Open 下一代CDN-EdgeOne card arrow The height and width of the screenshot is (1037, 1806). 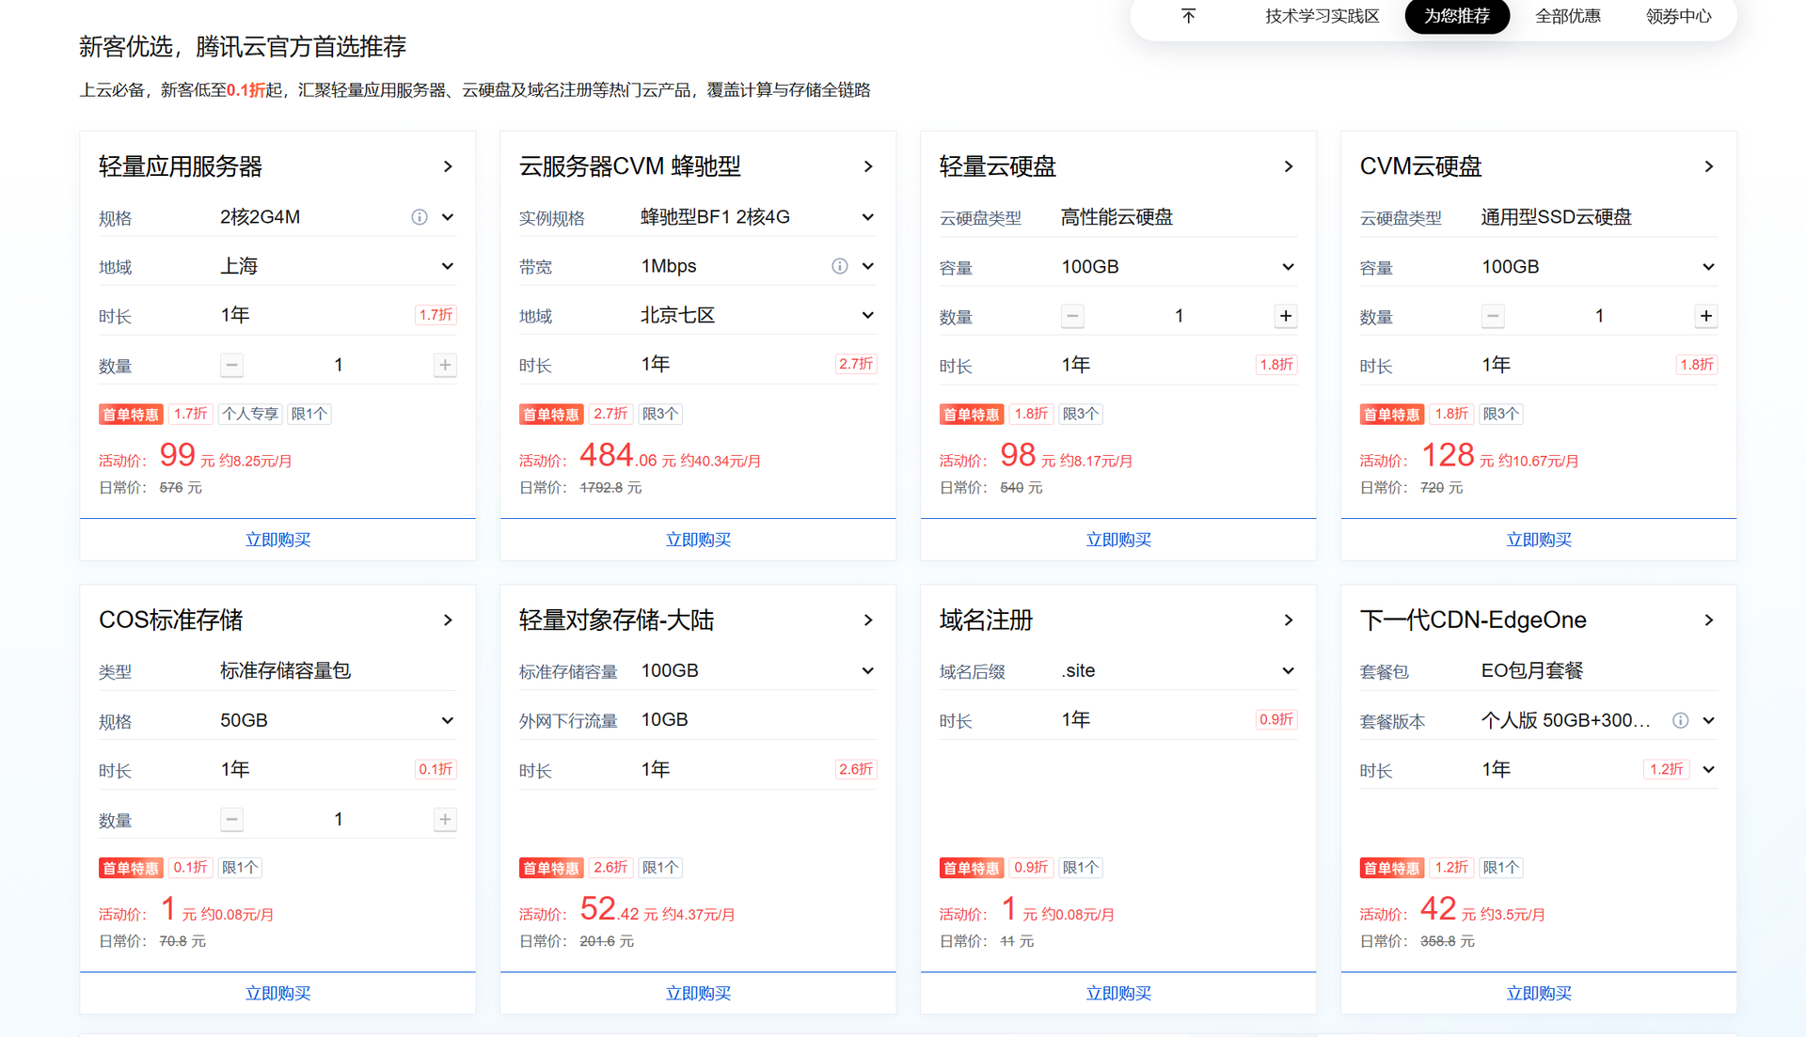point(1709,621)
